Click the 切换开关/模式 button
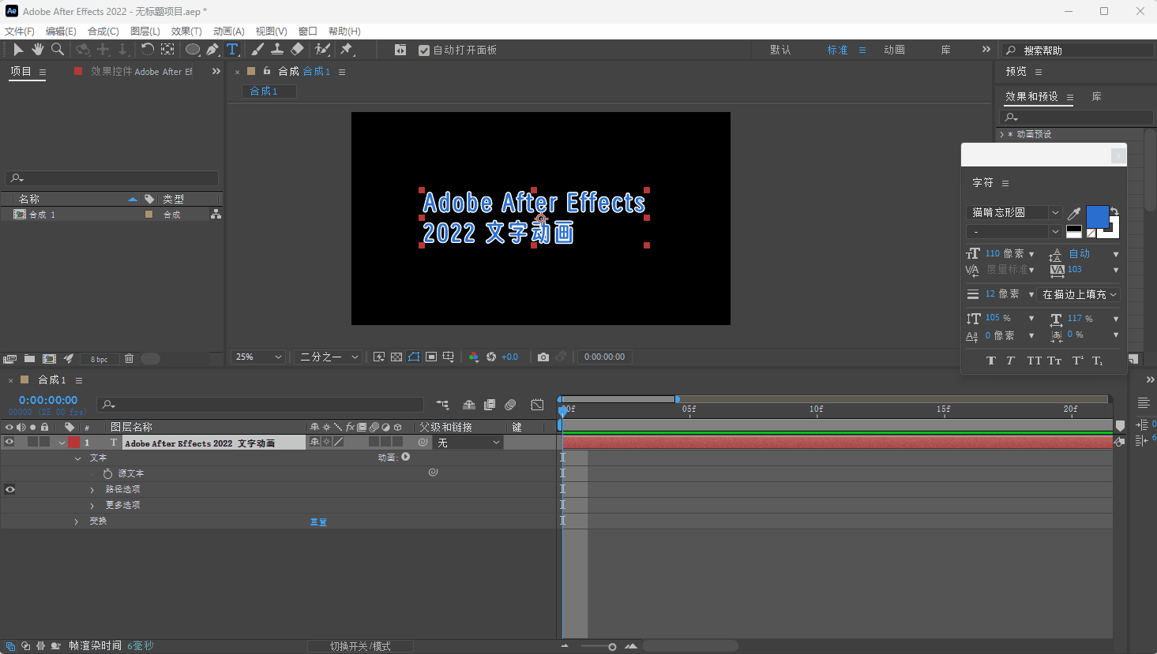The image size is (1157, 654). tap(360, 646)
